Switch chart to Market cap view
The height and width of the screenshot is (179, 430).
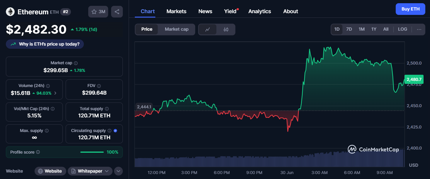177,29
